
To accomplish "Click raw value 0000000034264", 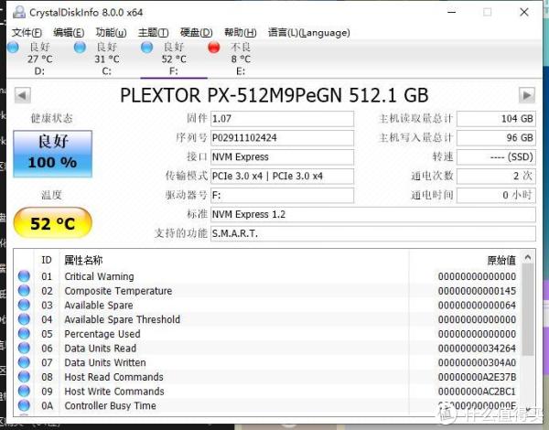I will [x=477, y=349].
